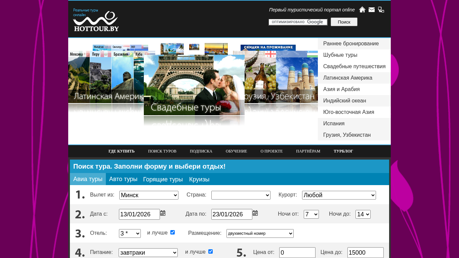Screen dimensions: 459x258
Task: Toggle the hotel 'и лучше' checkbox
Action: click(173, 232)
